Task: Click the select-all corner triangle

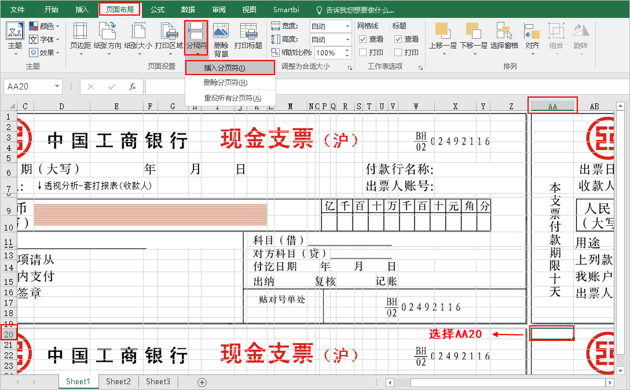Action: point(12,106)
